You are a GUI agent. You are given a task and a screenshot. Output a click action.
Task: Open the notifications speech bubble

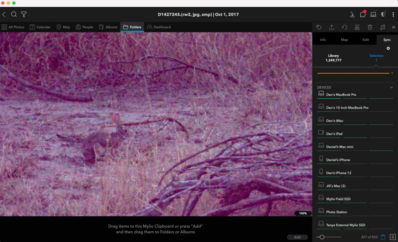click(x=363, y=14)
